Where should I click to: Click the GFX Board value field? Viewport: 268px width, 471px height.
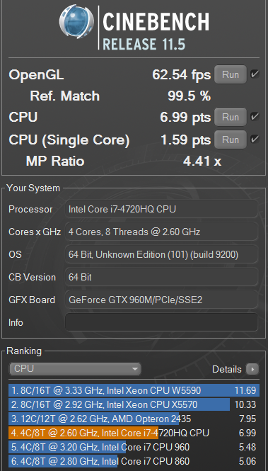pos(161,300)
